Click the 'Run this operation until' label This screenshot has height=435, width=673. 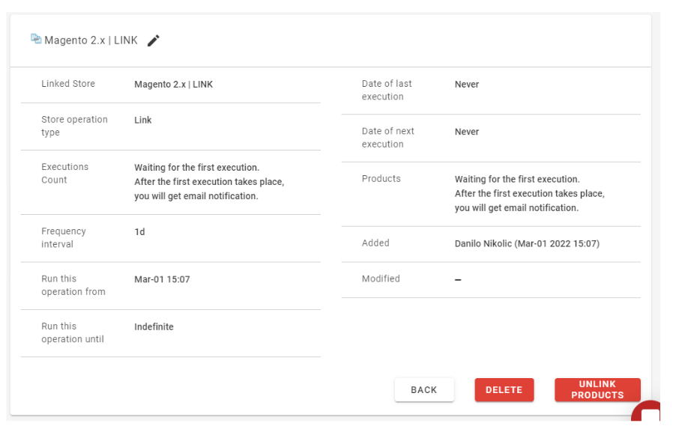click(73, 332)
